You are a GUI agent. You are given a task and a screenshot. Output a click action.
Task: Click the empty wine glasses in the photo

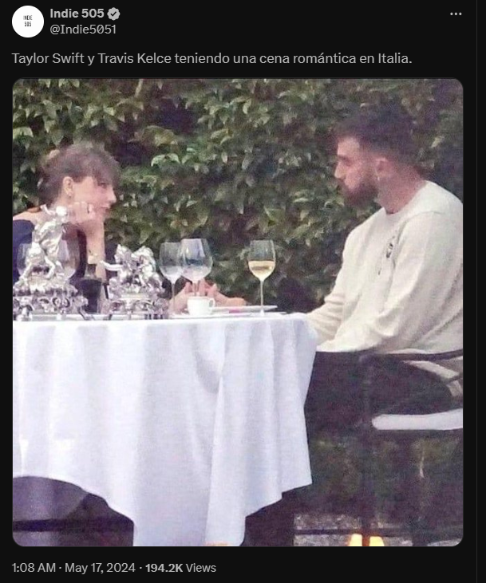pos(186,268)
